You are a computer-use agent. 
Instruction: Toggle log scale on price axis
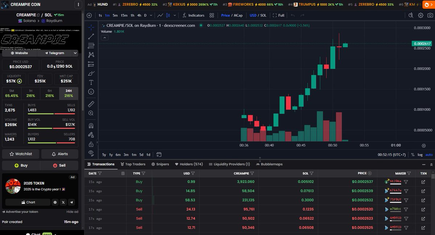click(420, 155)
